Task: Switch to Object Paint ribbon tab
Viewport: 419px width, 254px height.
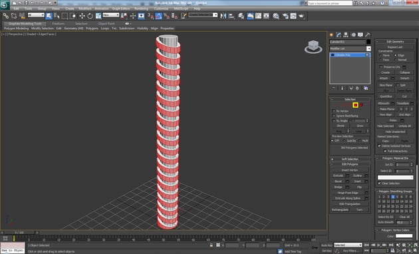Action: click(x=106, y=23)
